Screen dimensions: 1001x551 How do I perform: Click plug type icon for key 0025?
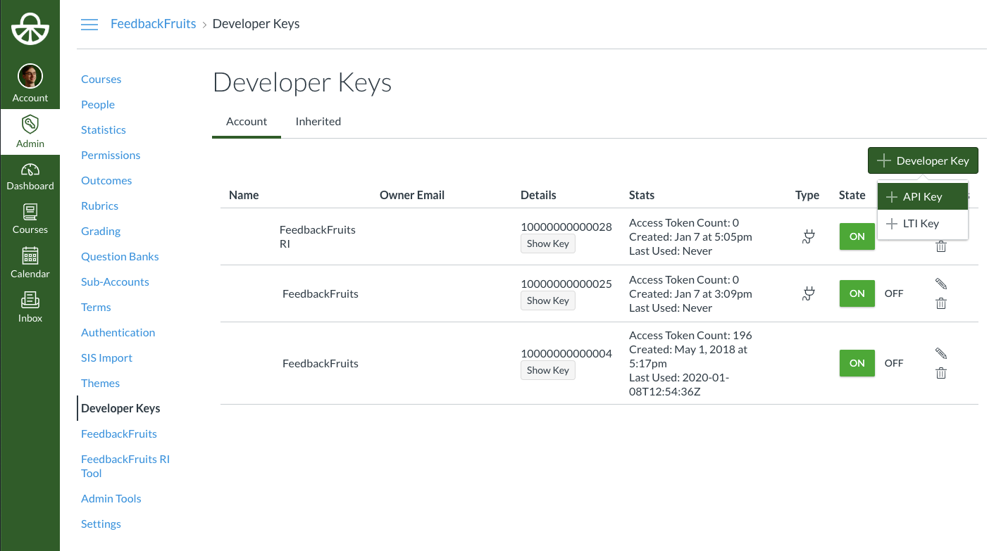tap(808, 293)
